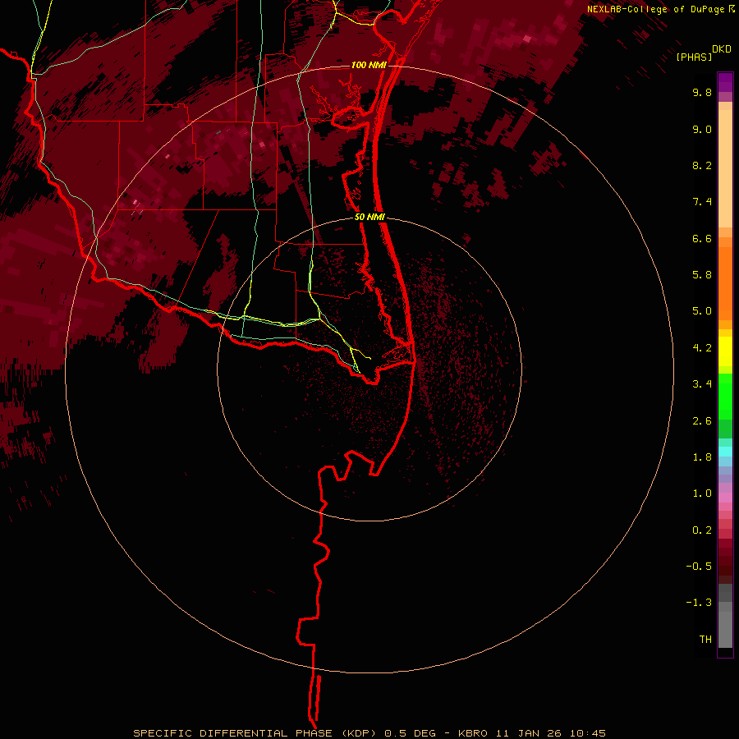Pick the pink segment of color bar
Screen dimensions: 739x739
coord(725,498)
